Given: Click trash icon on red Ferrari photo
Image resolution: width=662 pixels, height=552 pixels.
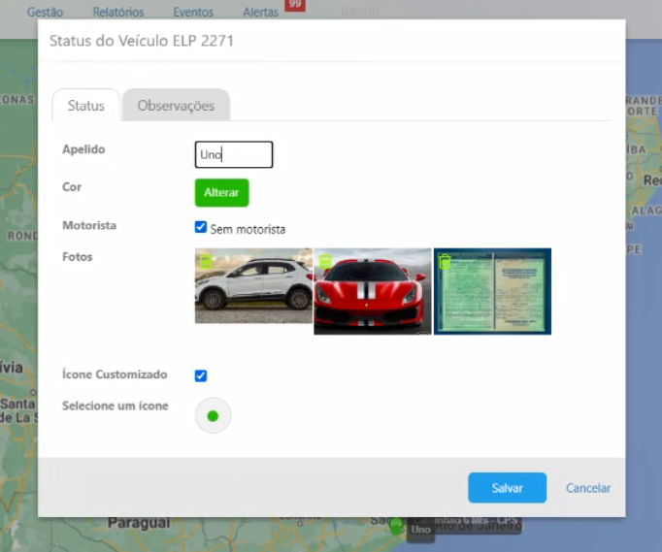Looking at the screenshot, I should [x=325, y=261].
